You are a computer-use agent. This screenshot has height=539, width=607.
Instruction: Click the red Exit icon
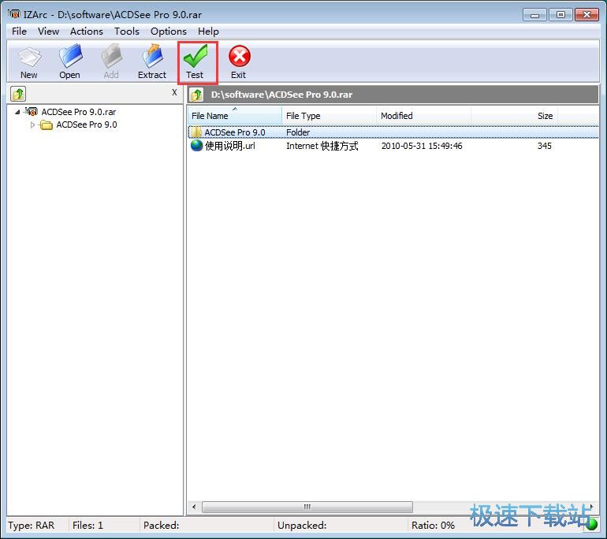238,61
